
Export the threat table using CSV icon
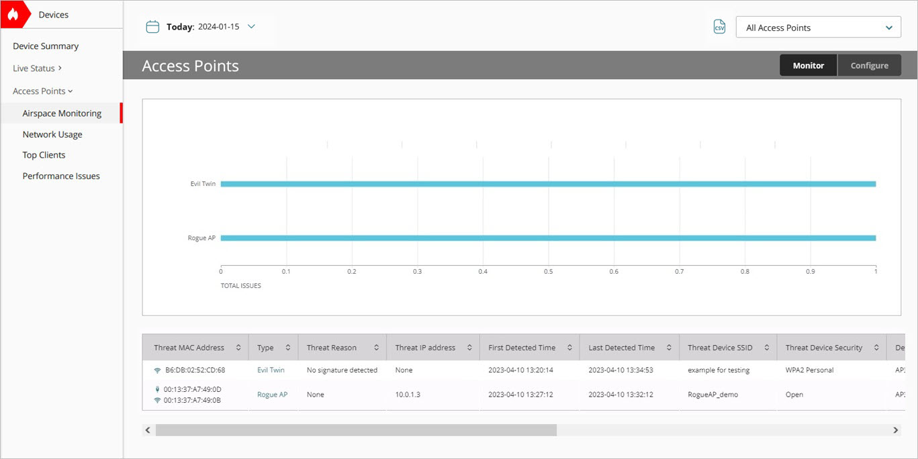tap(719, 26)
